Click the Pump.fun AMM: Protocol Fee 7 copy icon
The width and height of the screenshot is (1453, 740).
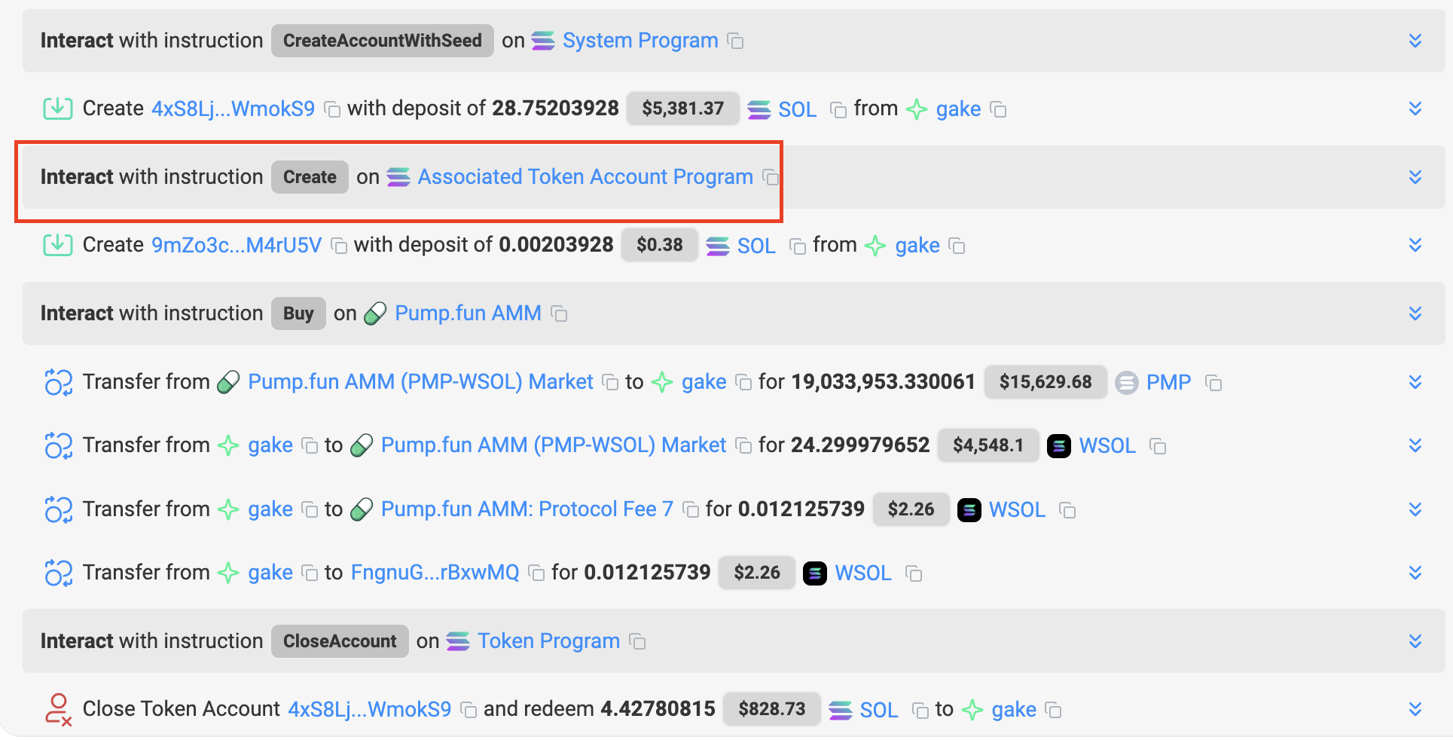(x=690, y=511)
